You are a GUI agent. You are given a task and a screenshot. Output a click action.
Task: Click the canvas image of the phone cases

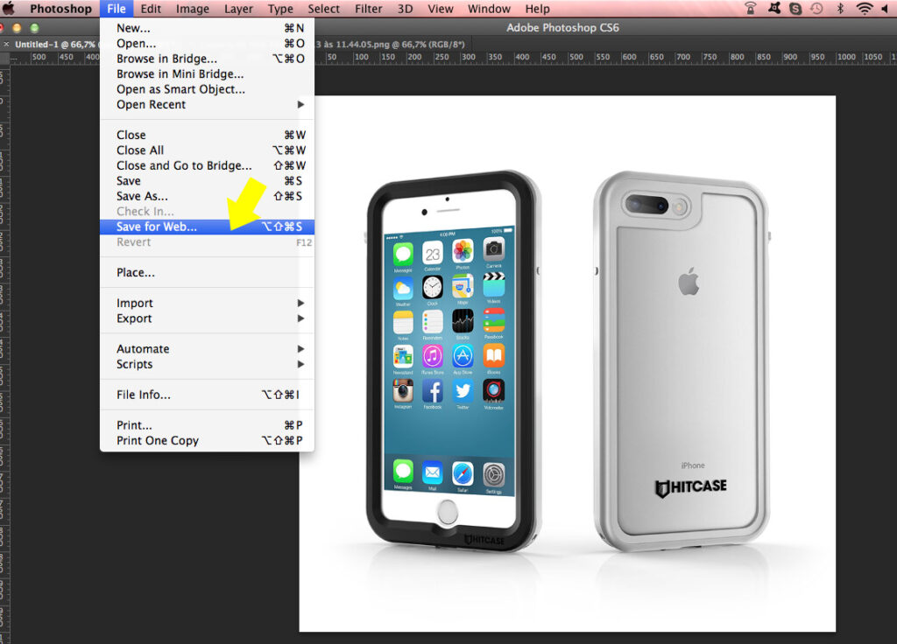567,363
